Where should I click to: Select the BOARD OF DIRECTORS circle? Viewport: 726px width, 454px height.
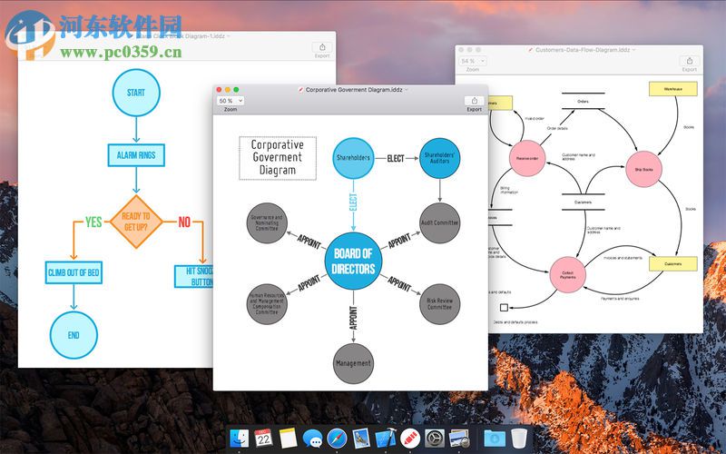pyautogui.click(x=353, y=262)
